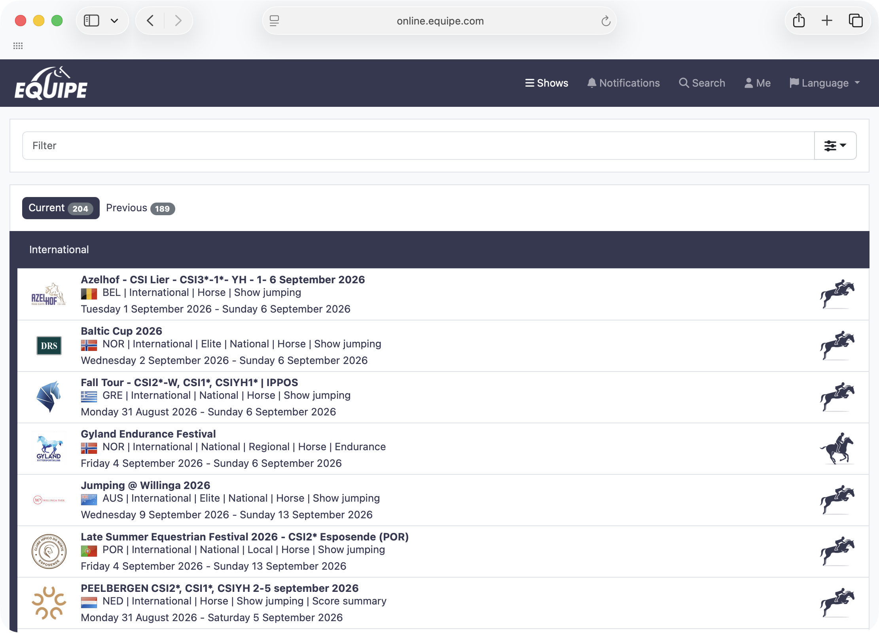Viewport: 879px width, 633px height.
Task: Open Notifications from the navbar
Action: click(x=623, y=83)
